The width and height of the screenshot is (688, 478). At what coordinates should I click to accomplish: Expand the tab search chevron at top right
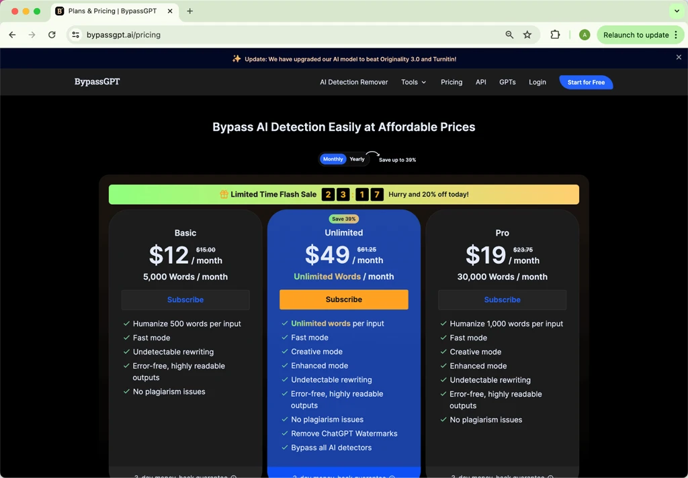click(x=677, y=11)
